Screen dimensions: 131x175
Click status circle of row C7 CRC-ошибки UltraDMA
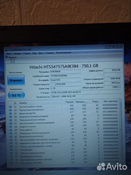(12, 163)
